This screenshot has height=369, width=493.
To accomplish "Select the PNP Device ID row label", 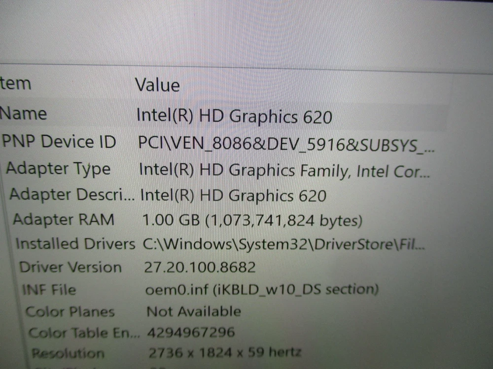I will 59,142.
